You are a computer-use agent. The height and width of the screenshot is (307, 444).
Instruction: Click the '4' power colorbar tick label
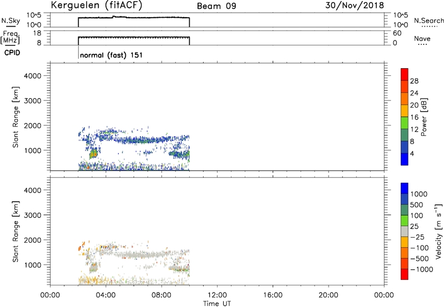pyautogui.click(x=412, y=153)
